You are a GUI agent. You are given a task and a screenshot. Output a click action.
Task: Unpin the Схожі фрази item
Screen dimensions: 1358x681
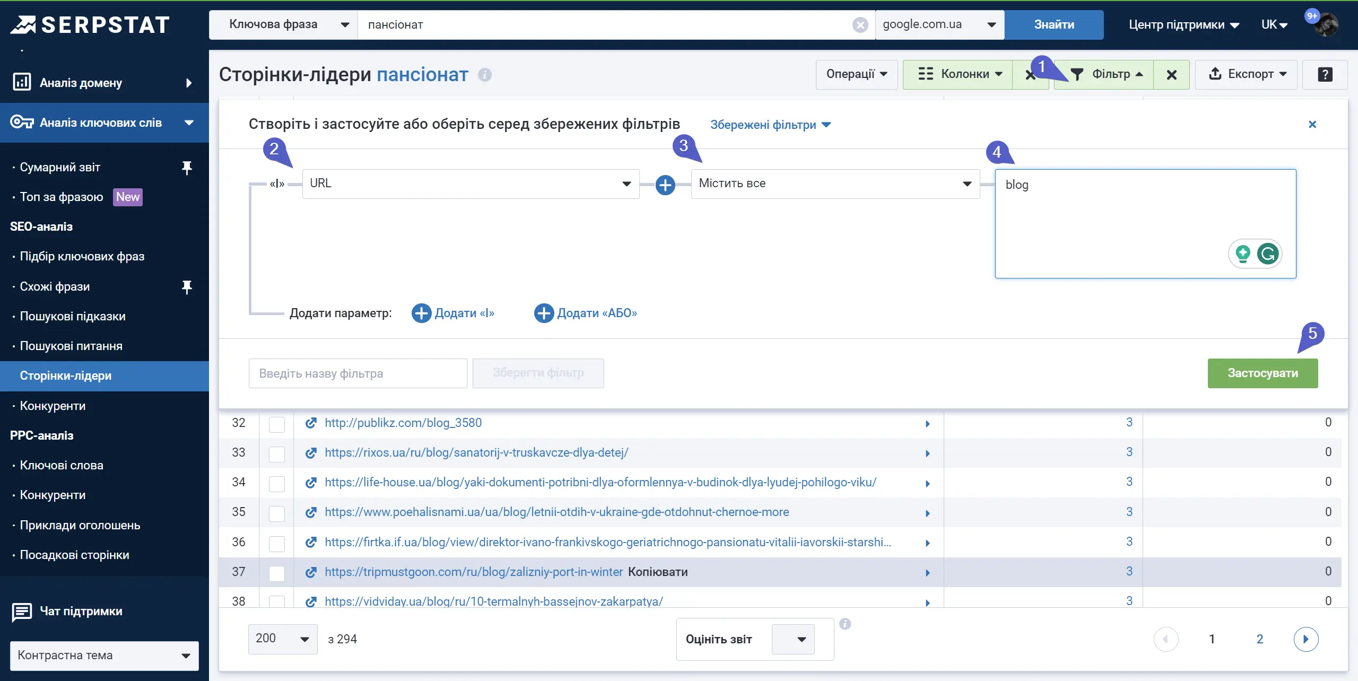pyautogui.click(x=187, y=287)
